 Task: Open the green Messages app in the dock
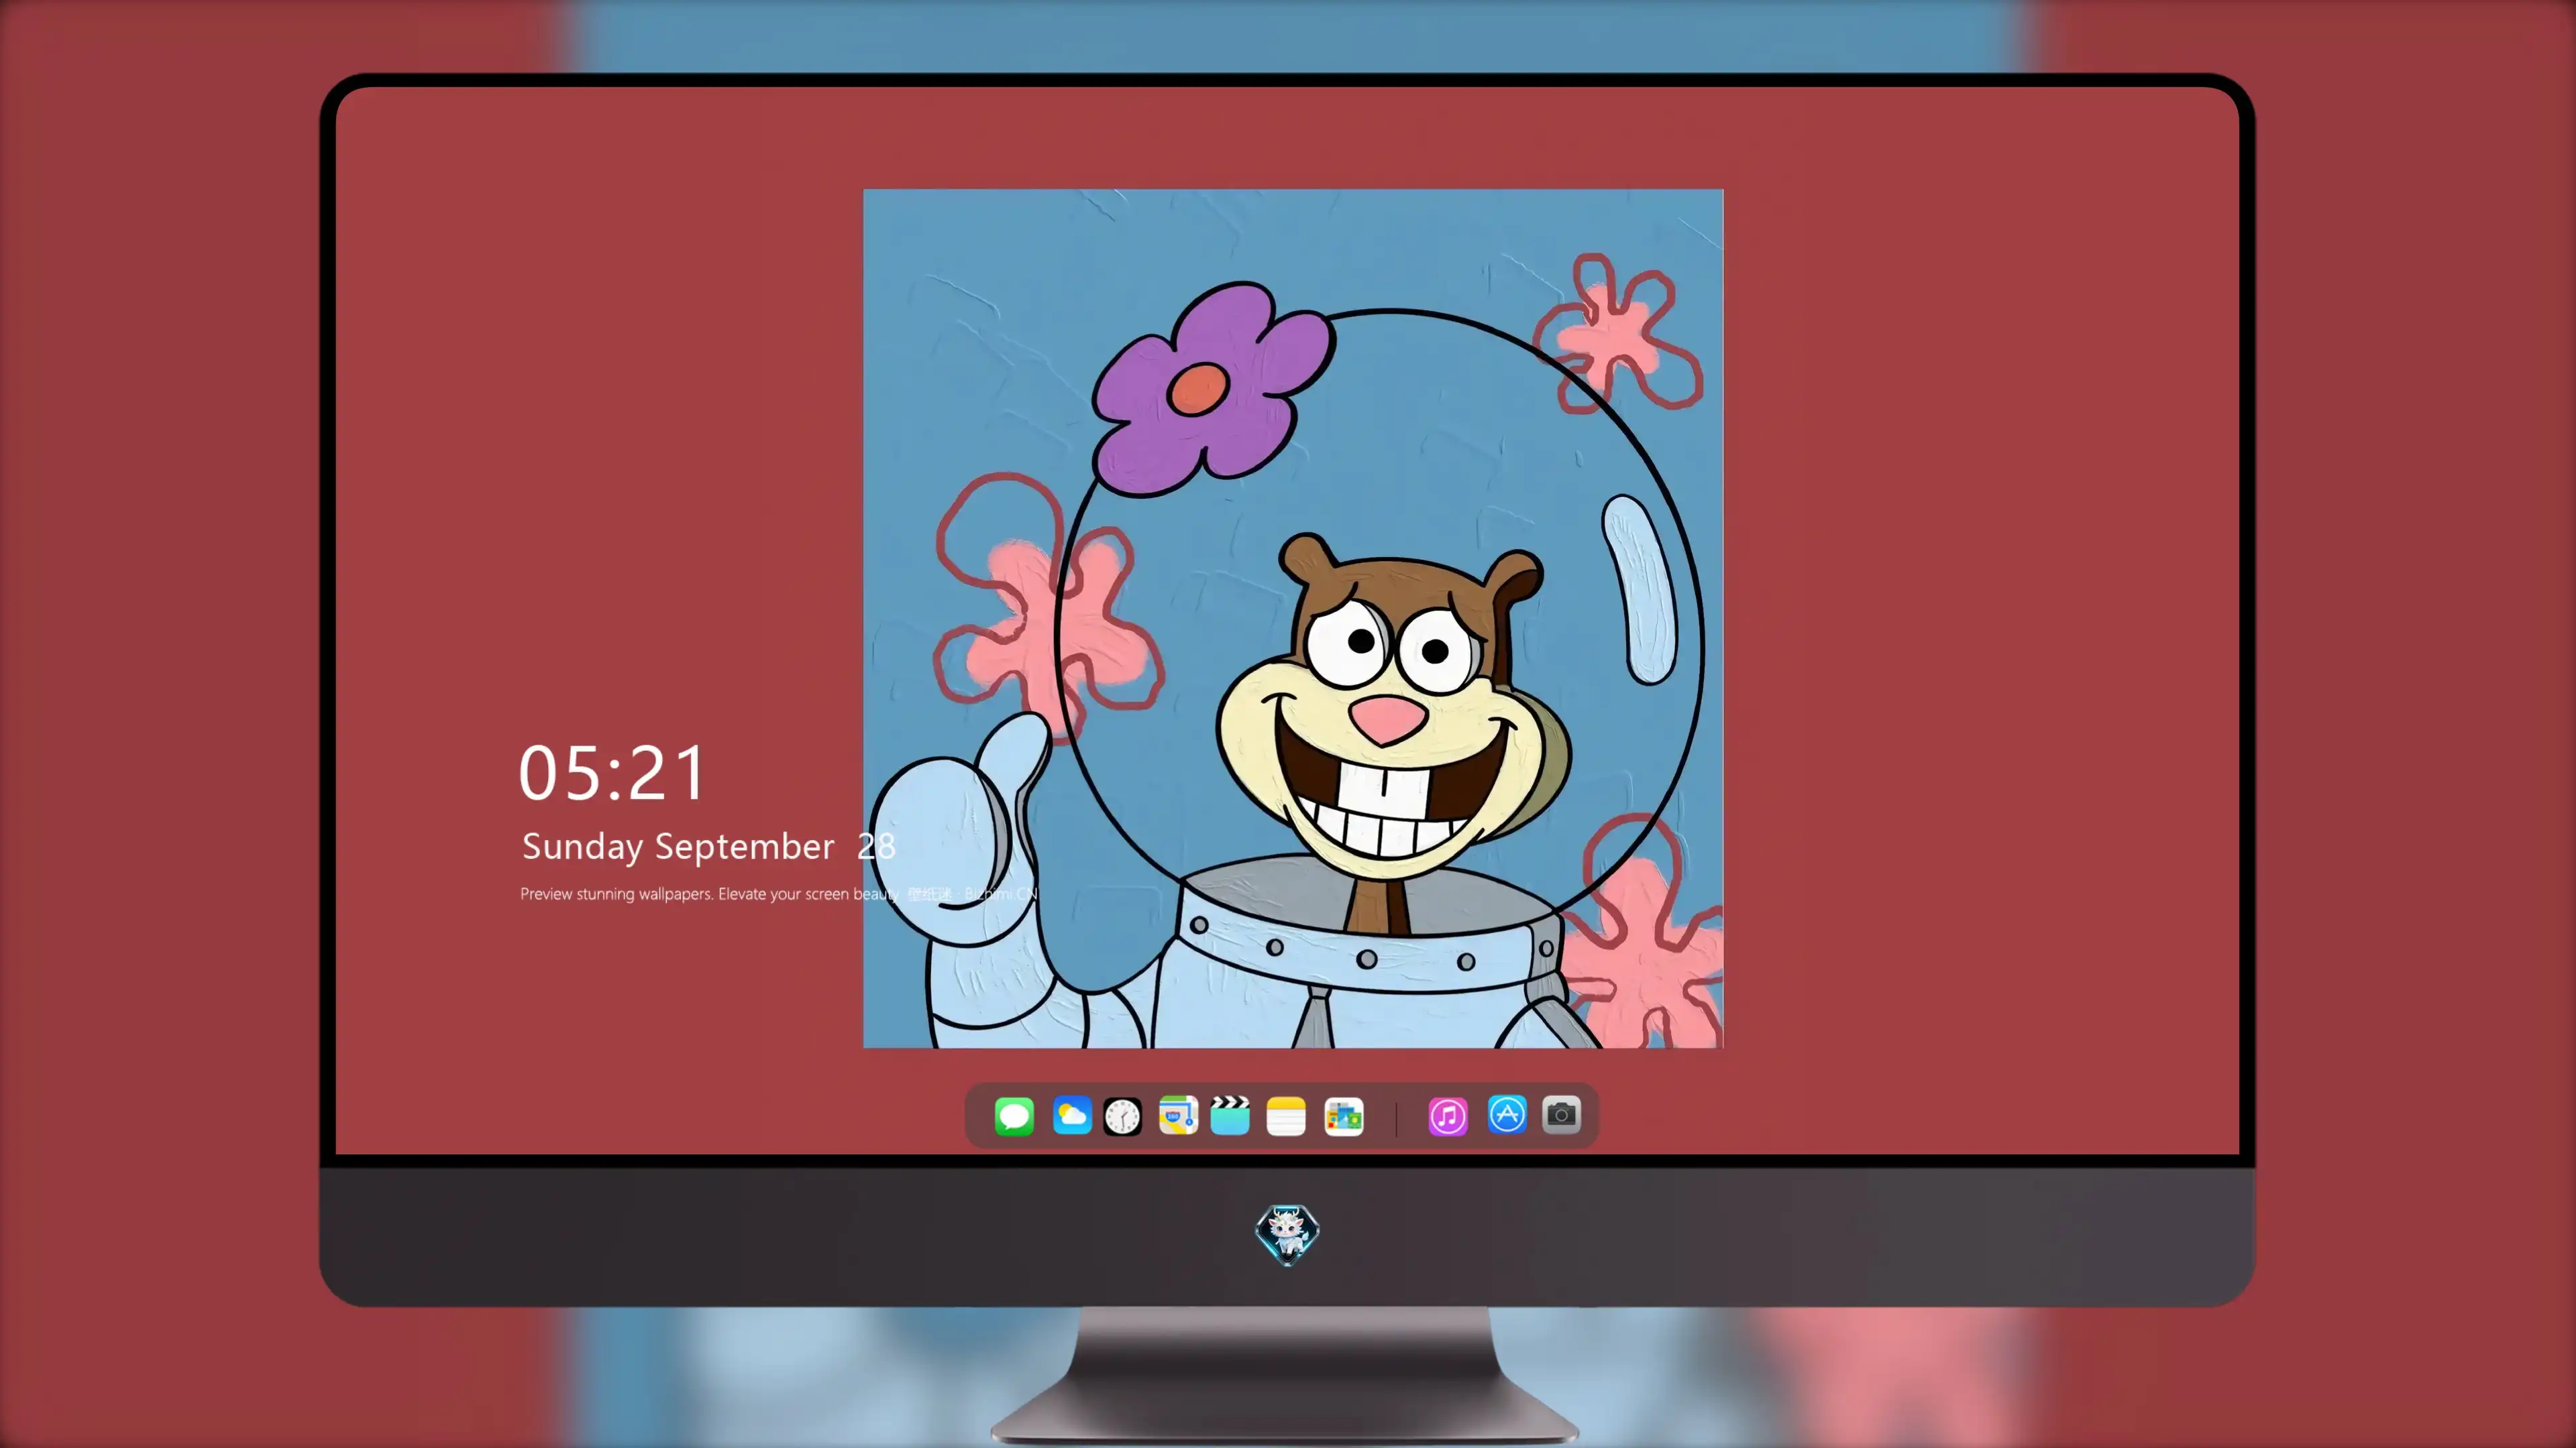click(1014, 1116)
